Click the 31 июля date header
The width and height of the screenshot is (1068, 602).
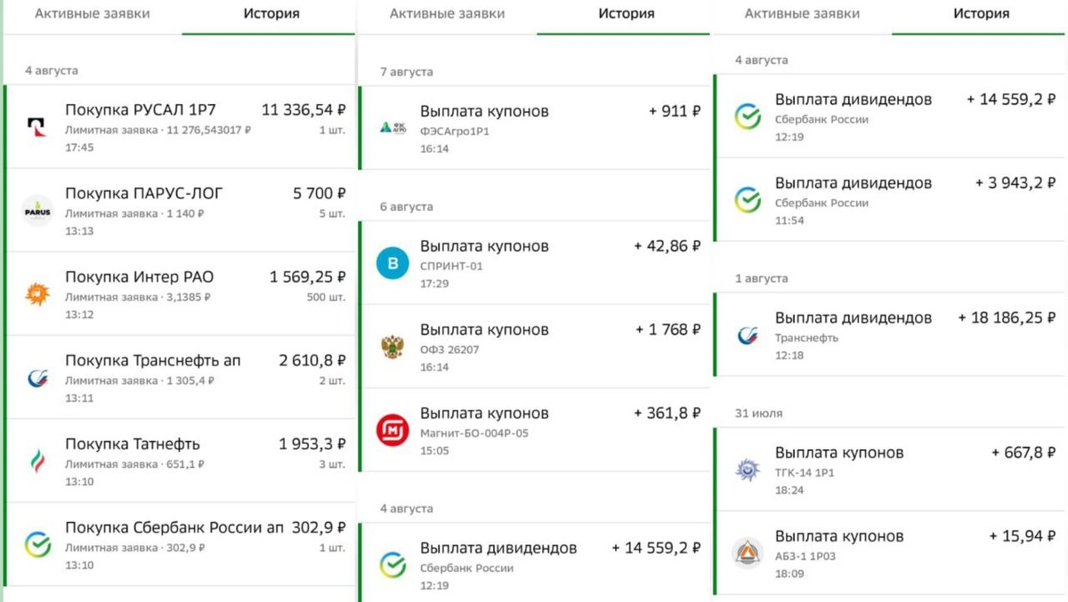click(x=759, y=413)
